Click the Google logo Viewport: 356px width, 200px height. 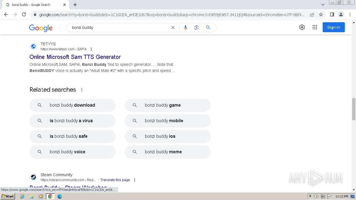pyautogui.click(x=41, y=28)
